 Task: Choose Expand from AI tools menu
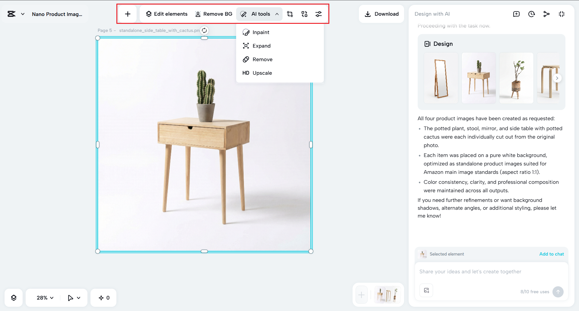(280, 46)
